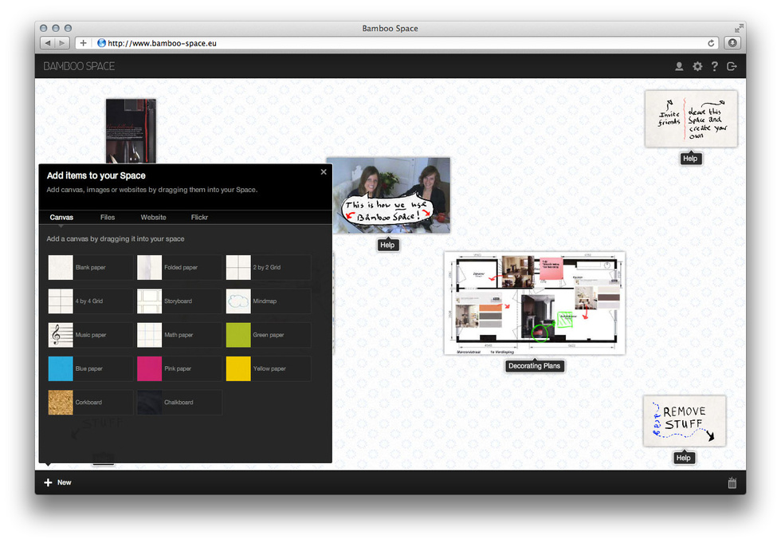The height and width of the screenshot is (543, 781).
Task: Select the Blank paper canvas
Action: coord(90,268)
